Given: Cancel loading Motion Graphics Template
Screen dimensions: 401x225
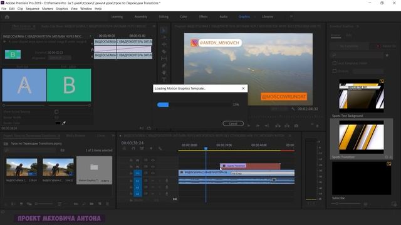Looking at the screenshot, I should coord(233,124).
